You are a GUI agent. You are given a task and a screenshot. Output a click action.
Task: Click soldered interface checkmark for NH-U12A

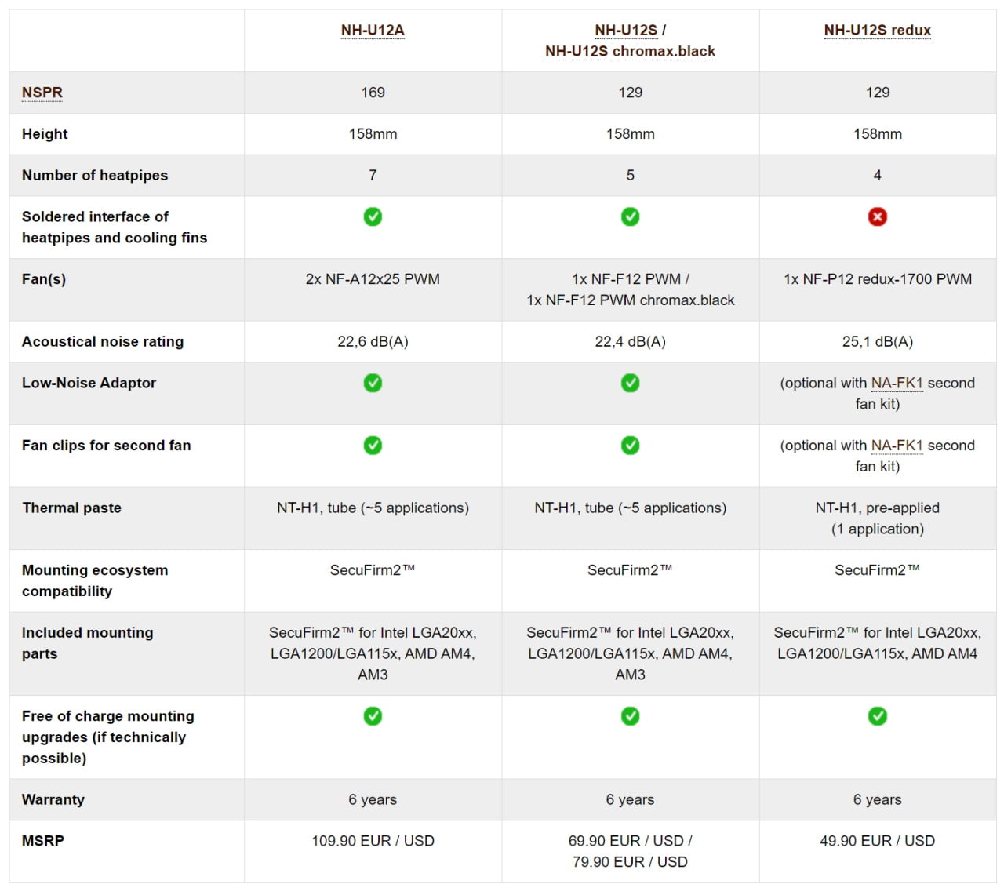tap(373, 216)
